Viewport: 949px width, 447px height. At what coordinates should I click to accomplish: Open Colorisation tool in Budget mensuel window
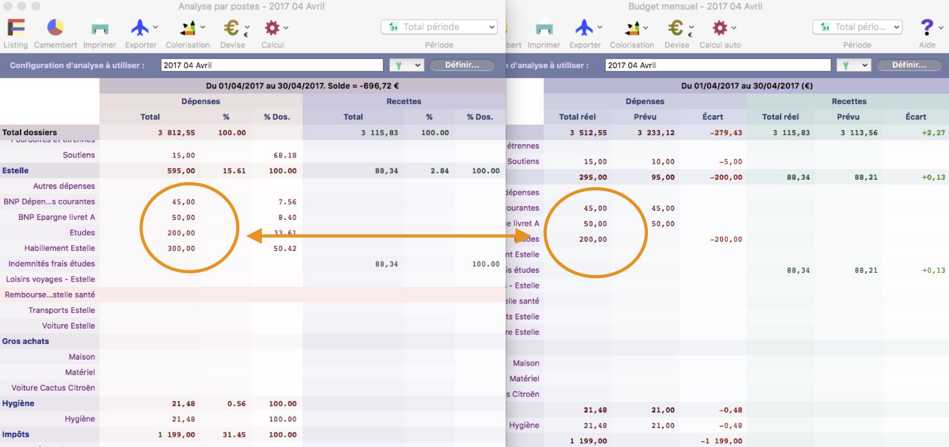pyautogui.click(x=632, y=28)
